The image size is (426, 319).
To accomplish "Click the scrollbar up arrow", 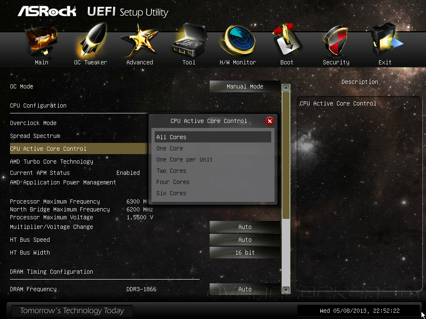I will (286, 88).
